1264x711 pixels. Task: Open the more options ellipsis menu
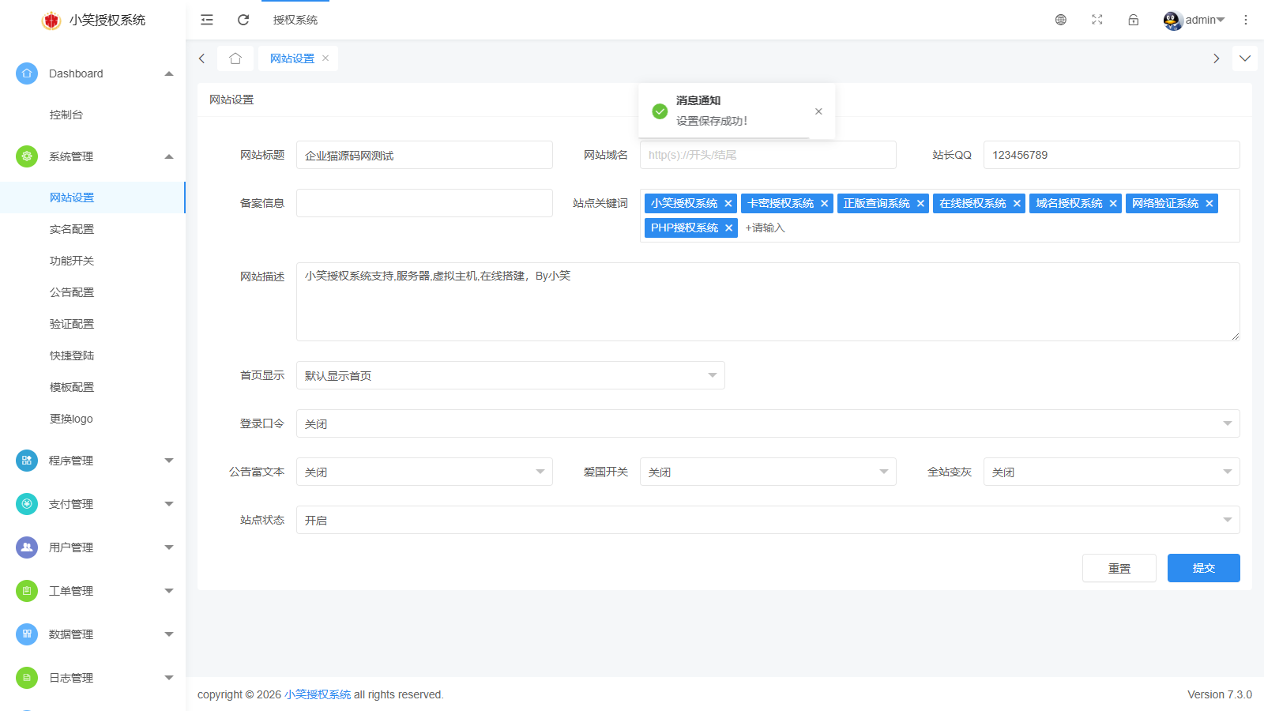[1246, 20]
